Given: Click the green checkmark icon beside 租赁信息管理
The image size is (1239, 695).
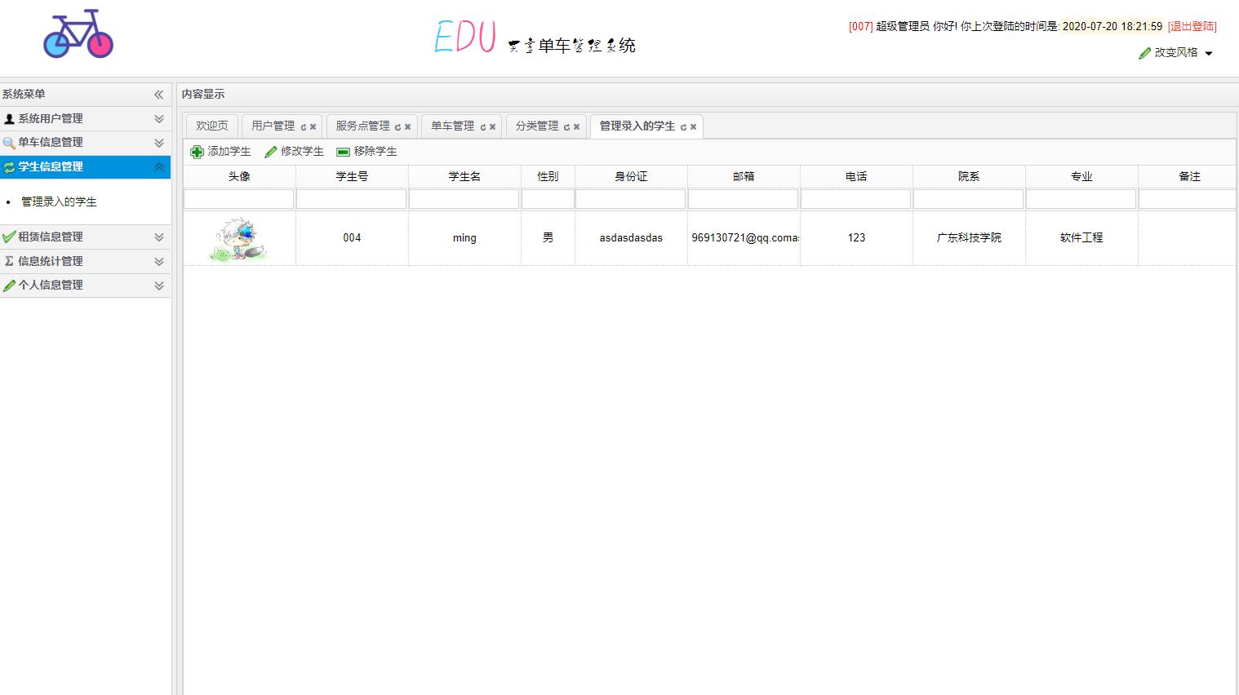Looking at the screenshot, I should point(10,237).
